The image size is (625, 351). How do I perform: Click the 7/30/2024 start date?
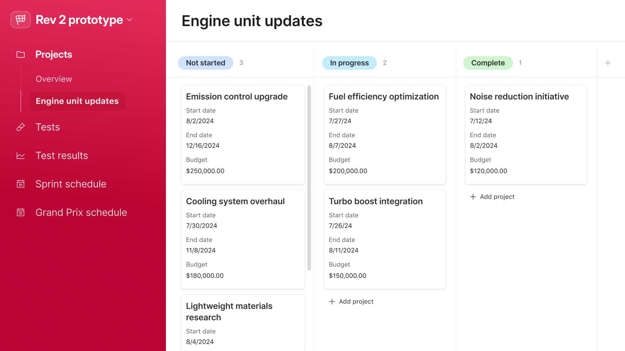click(202, 226)
